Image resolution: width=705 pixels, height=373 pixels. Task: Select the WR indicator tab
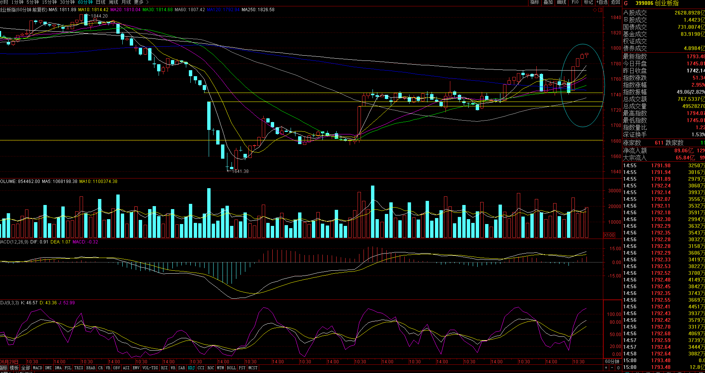(173, 368)
